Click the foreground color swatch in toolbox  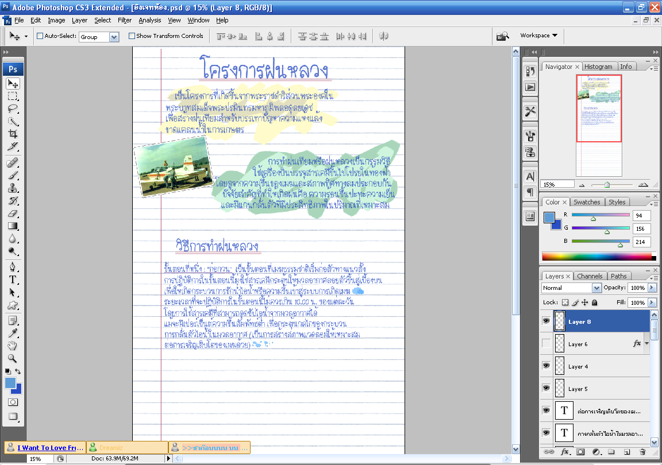[x=10, y=383]
